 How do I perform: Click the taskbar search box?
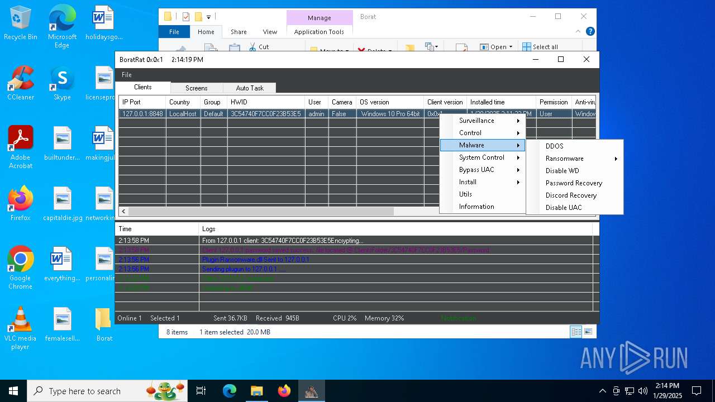click(x=107, y=391)
